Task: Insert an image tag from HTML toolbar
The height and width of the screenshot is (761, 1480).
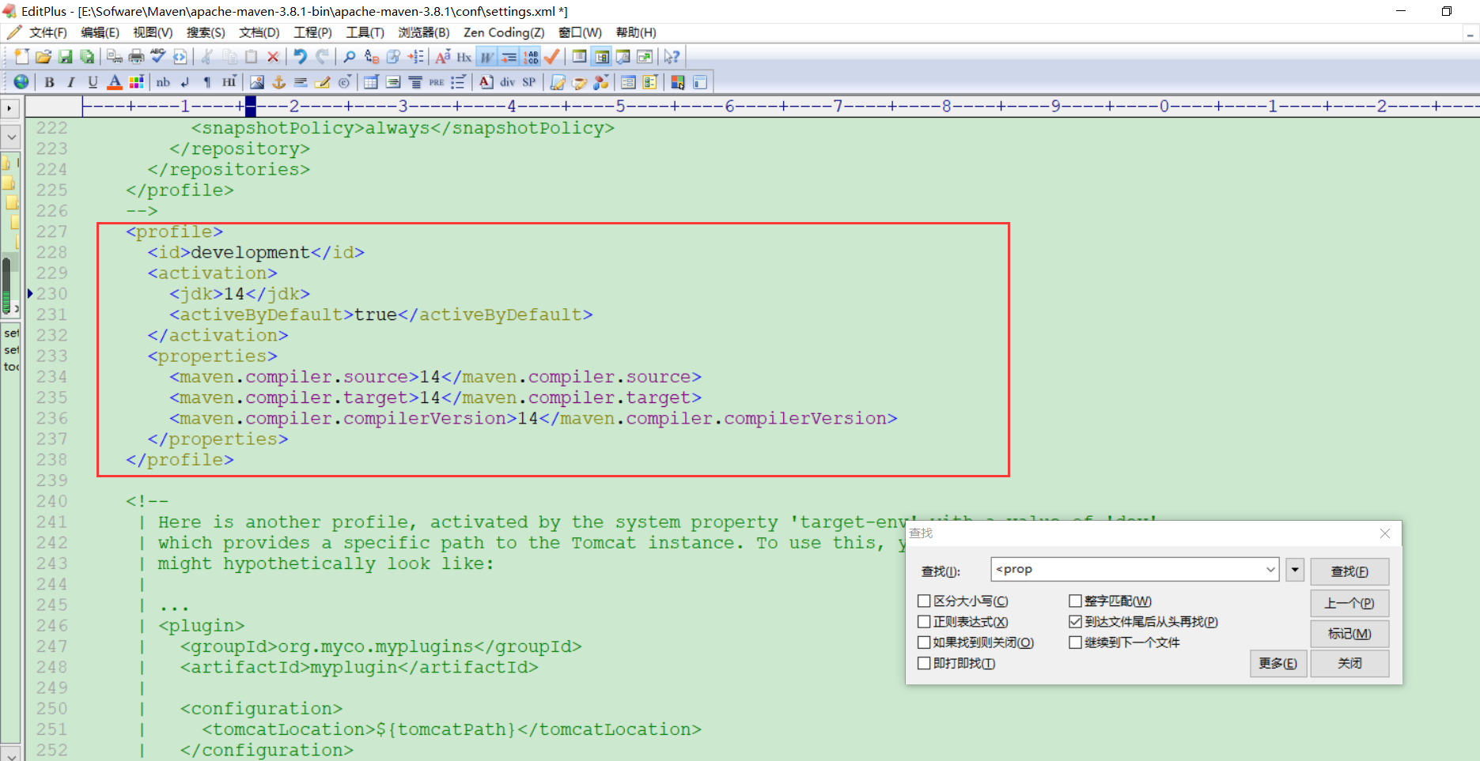Action: tap(256, 81)
